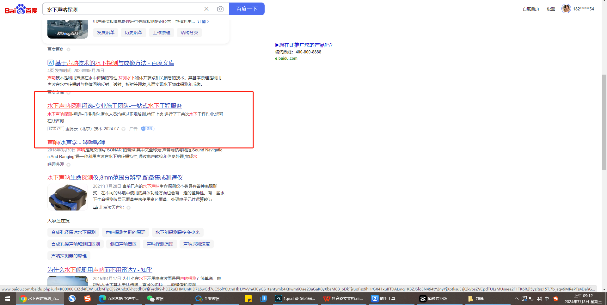Click the 保障 shield badge on ad

point(147,129)
